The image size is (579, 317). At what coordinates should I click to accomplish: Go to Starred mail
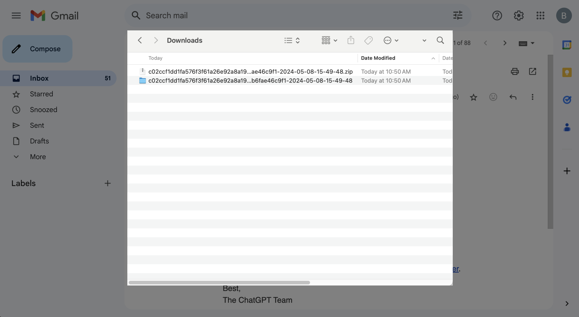click(x=41, y=94)
